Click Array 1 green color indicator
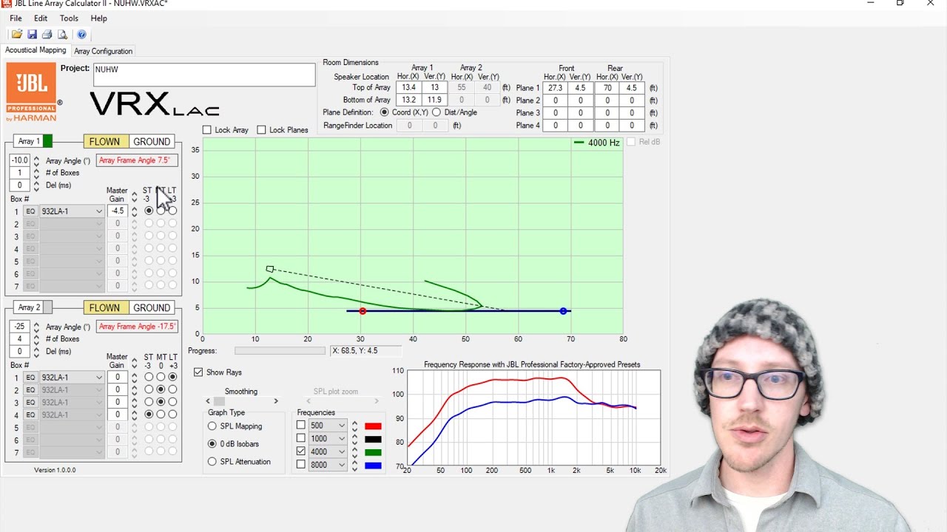The height and width of the screenshot is (532, 947). click(x=47, y=141)
